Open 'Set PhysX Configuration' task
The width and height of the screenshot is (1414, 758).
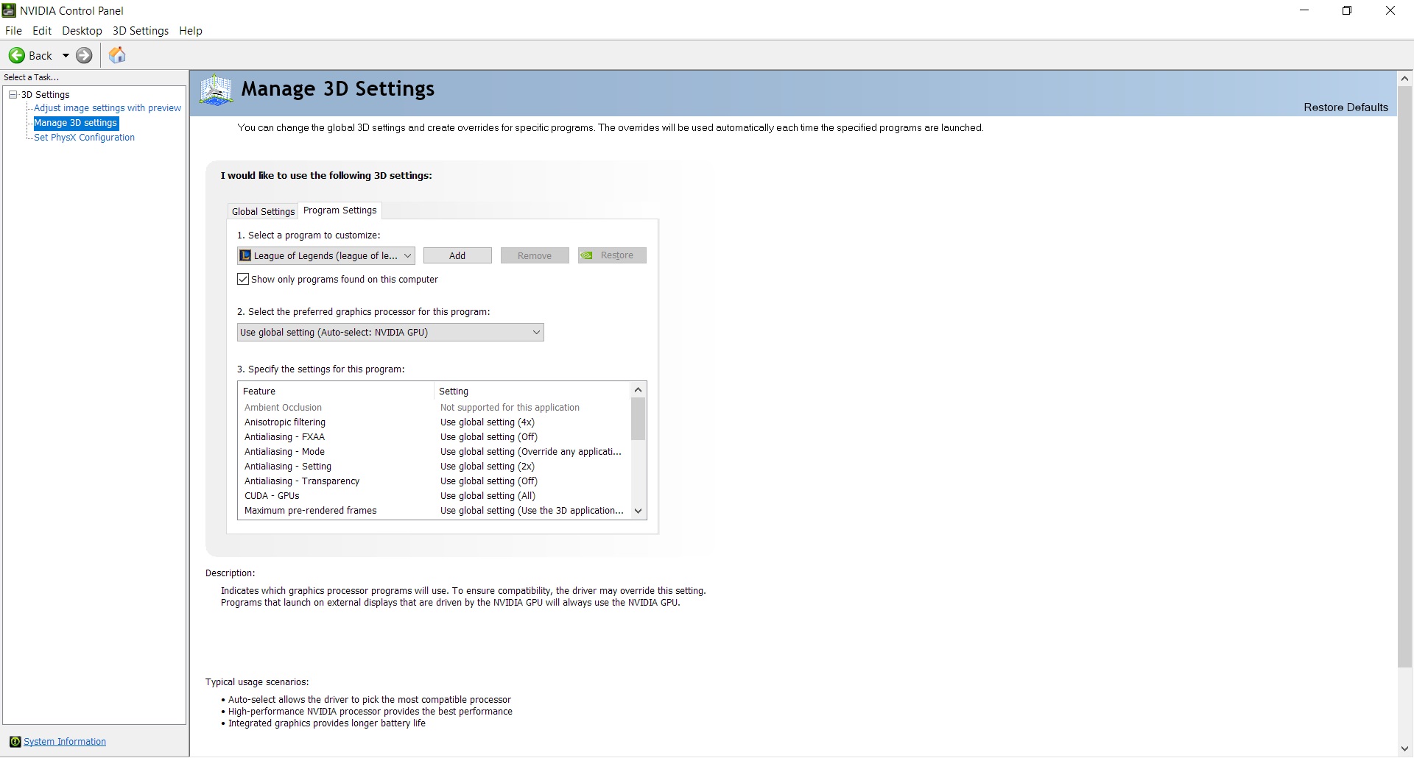85,138
